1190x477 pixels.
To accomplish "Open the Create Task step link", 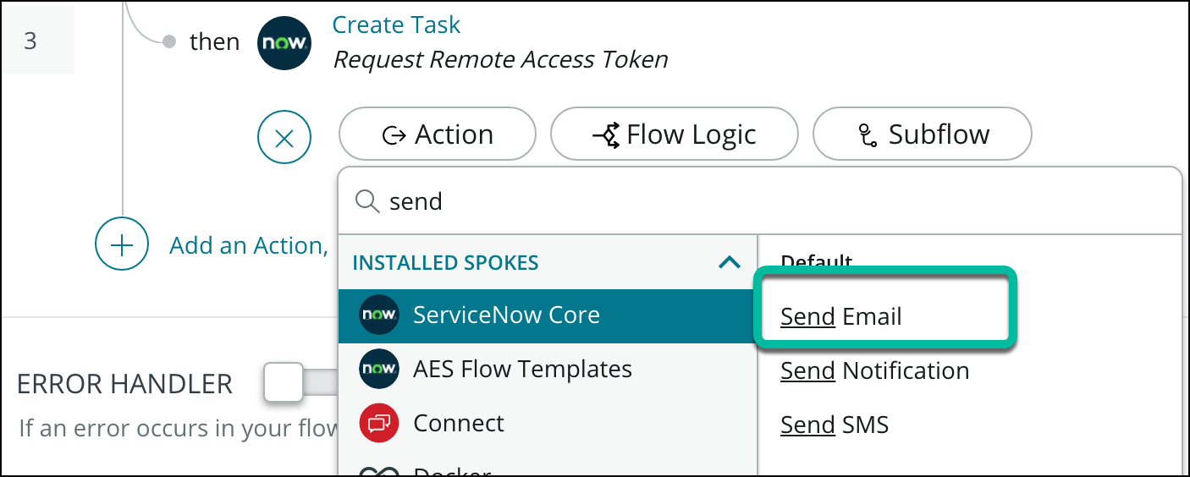I will tap(396, 25).
